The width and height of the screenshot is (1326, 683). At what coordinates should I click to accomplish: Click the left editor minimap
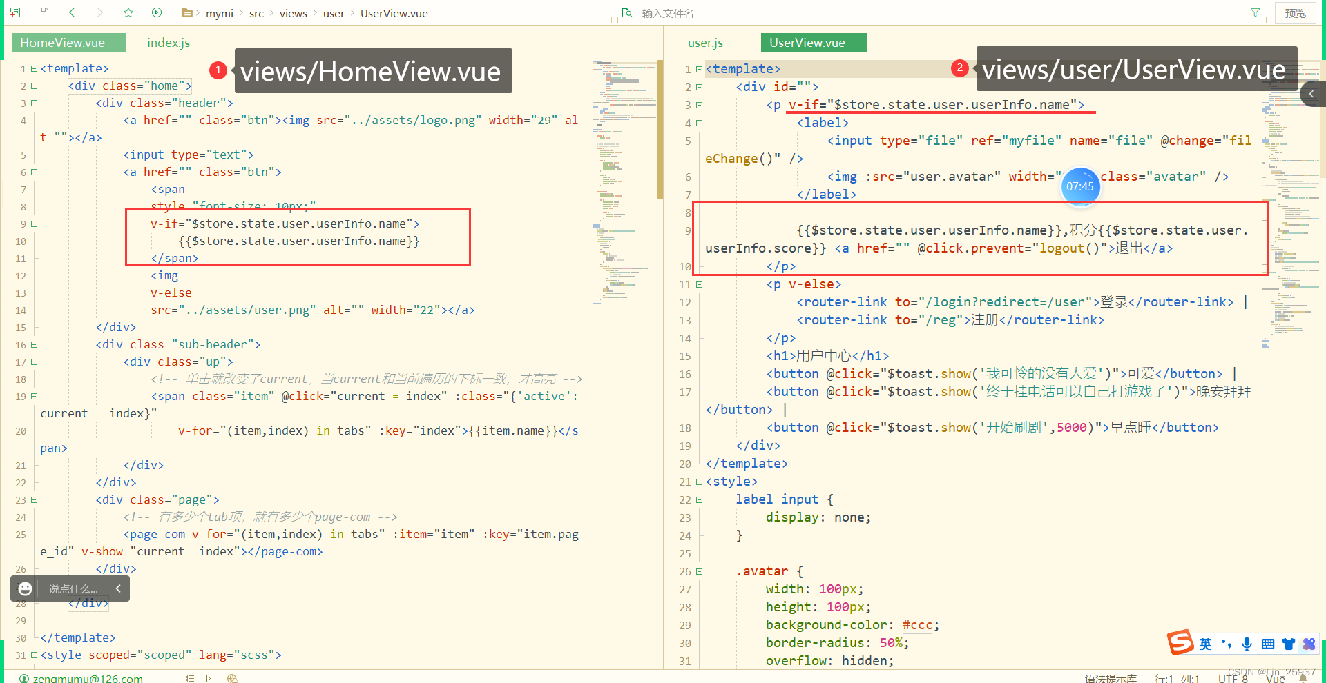pyautogui.click(x=624, y=183)
